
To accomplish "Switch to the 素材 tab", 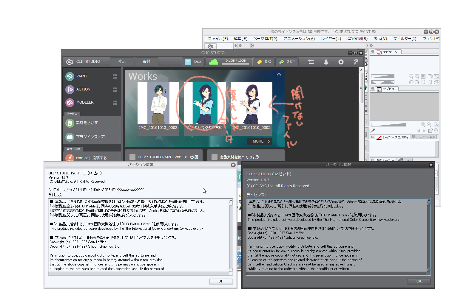I will 146,62.
